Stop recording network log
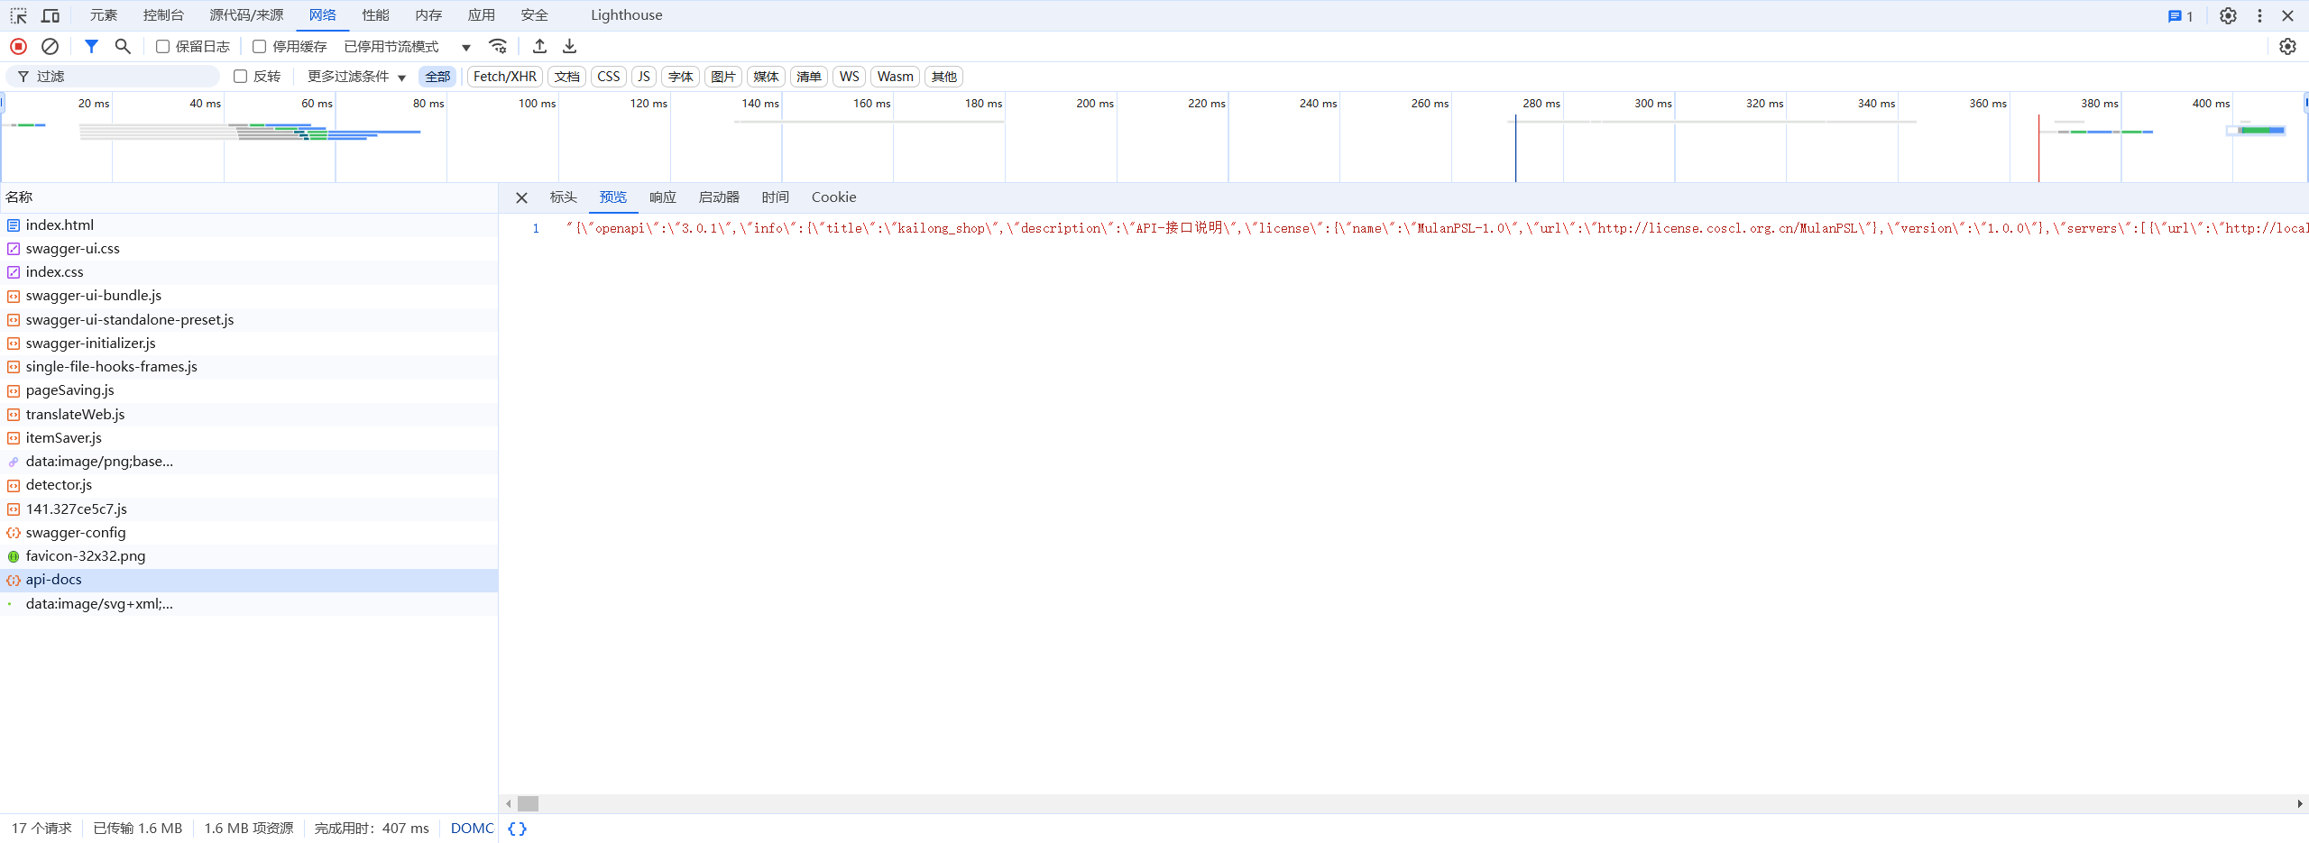The height and width of the screenshot is (843, 2309). [x=18, y=47]
